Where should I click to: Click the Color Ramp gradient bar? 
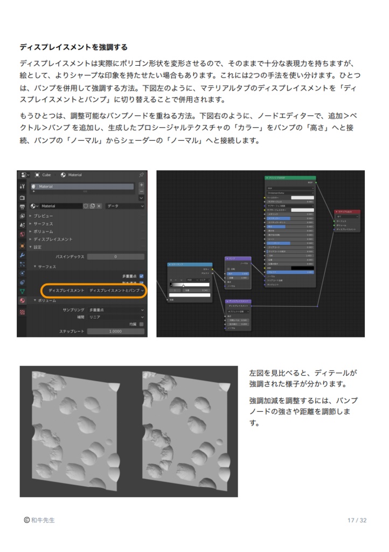pyautogui.click(x=190, y=285)
